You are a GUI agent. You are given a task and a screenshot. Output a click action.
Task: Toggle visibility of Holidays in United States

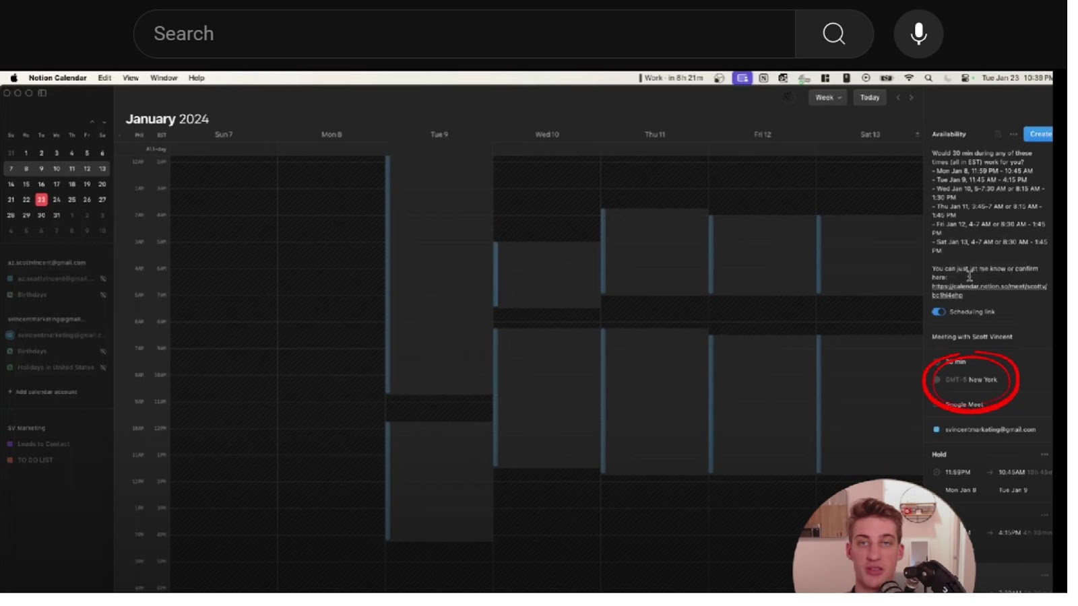pyautogui.click(x=103, y=368)
